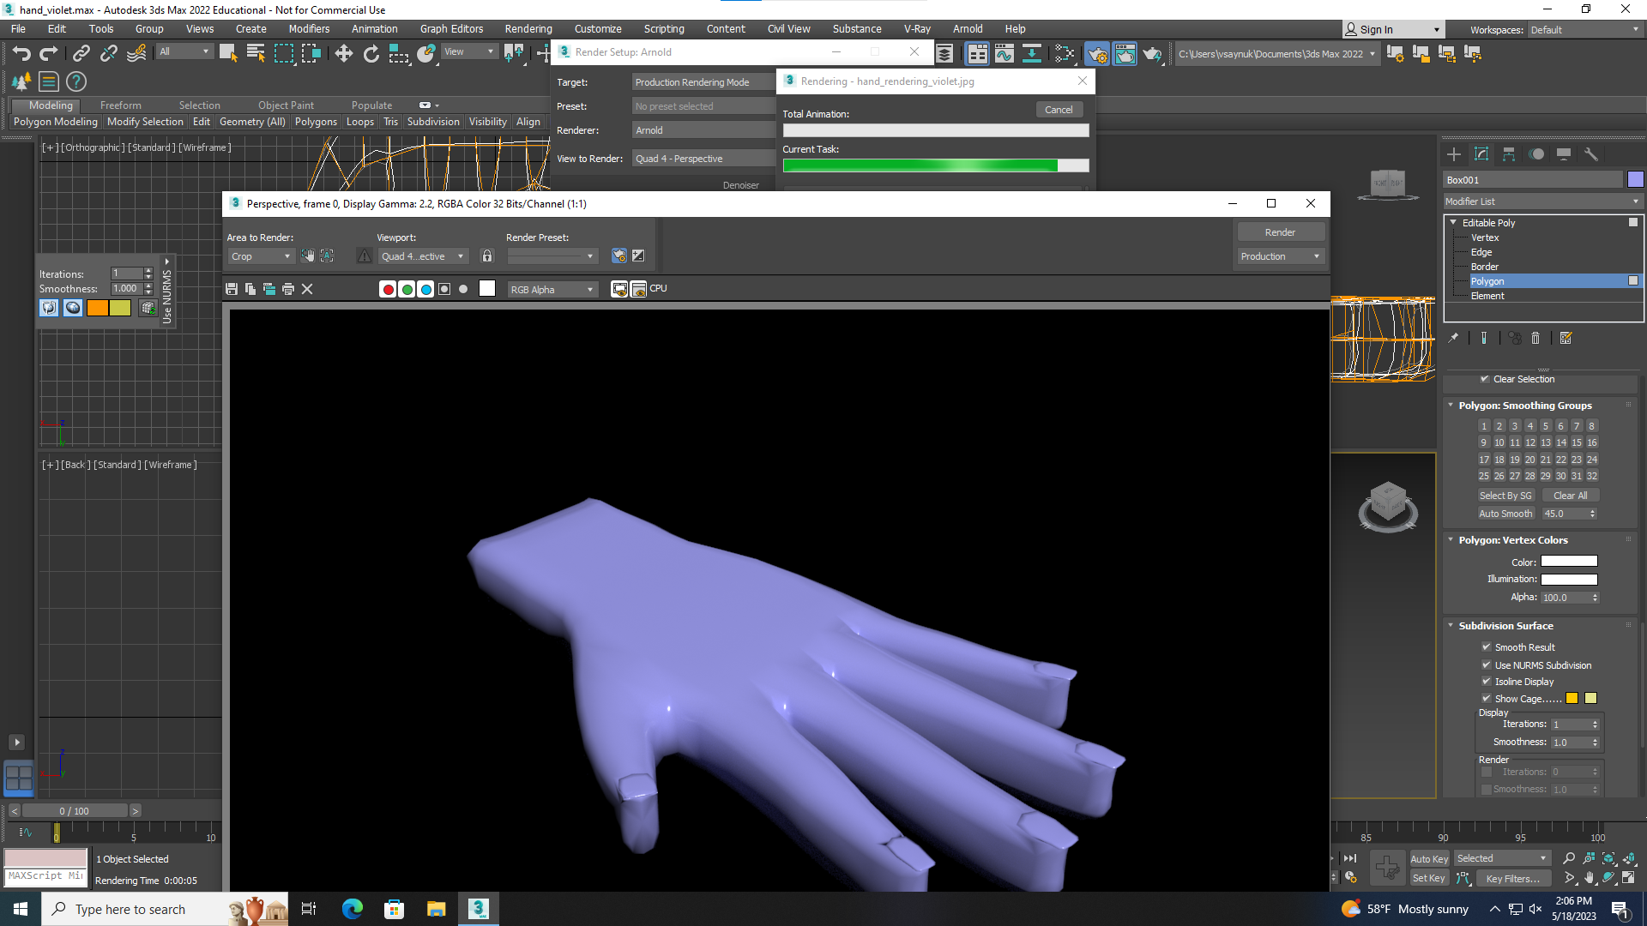Image resolution: width=1647 pixels, height=926 pixels.
Task: Open the Area to Render Crop dropdown
Action: (x=261, y=256)
